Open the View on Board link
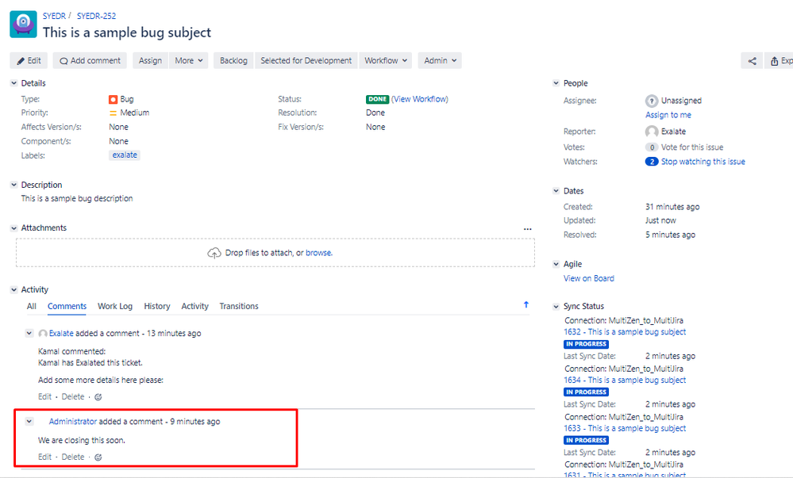Viewport: 793px width, 478px height. coord(589,278)
